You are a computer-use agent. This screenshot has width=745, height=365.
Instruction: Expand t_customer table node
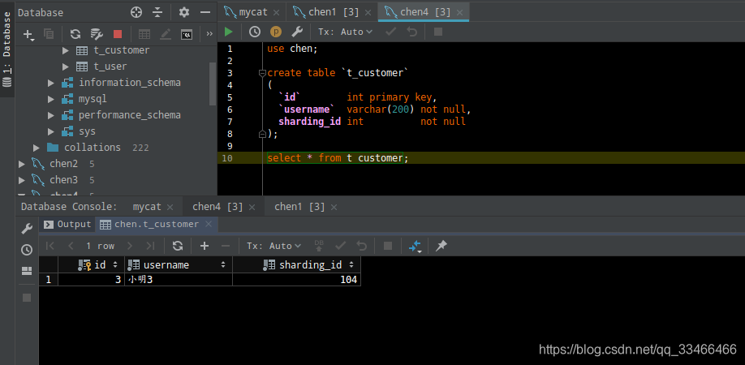click(66, 50)
